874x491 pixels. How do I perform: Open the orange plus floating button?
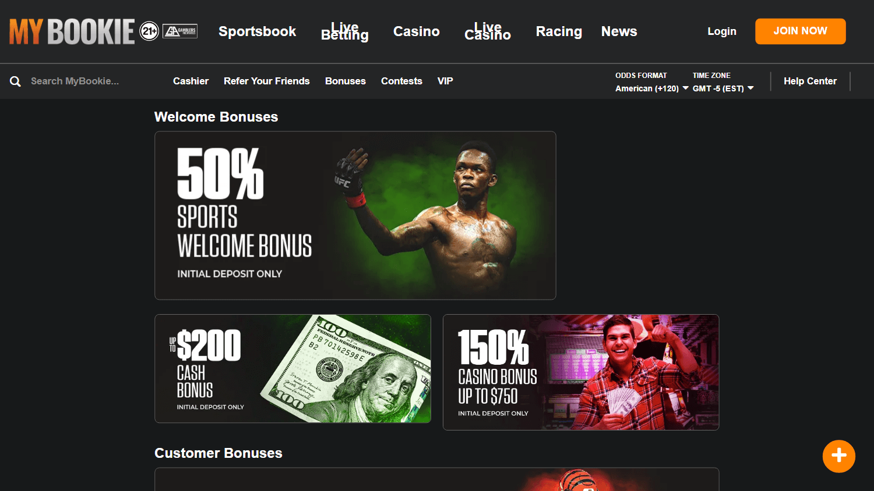(x=839, y=456)
